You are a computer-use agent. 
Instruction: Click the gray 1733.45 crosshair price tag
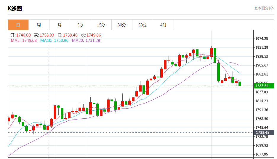click(262, 133)
